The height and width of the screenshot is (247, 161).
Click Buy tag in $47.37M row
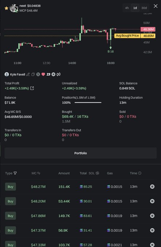coord(11,230)
